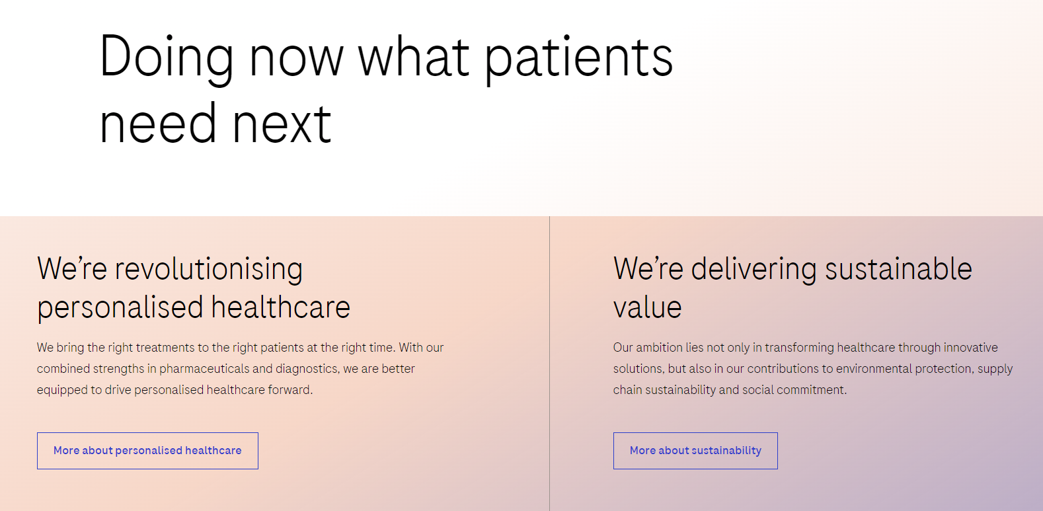Image resolution: width=1043 pixels, height=511 pixels.
Task: Click the word 'Doing' in main headline
Action: pyautogui.click(x=167, y=58)
